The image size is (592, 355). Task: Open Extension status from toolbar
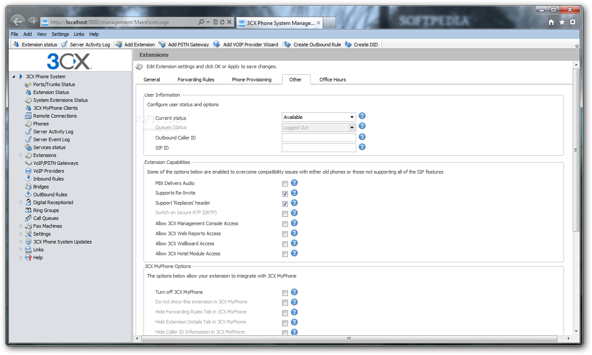[x=35, y=45]
